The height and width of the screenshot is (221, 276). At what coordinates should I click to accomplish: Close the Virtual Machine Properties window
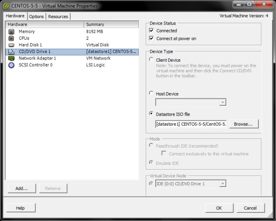pyautogui.click(x=263, y=4)
